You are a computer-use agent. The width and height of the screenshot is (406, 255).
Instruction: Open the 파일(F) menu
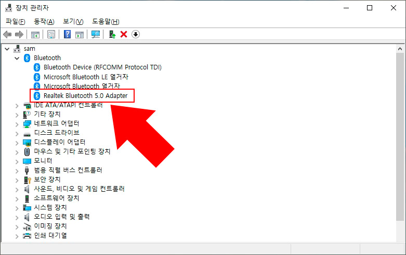(x=16, y=22)
